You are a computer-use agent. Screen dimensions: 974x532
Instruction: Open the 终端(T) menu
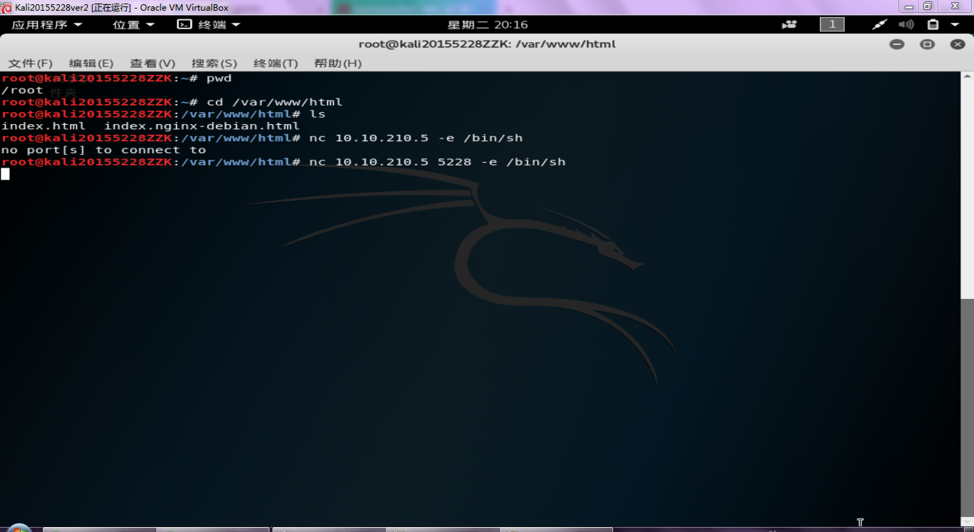pos(275,63)
